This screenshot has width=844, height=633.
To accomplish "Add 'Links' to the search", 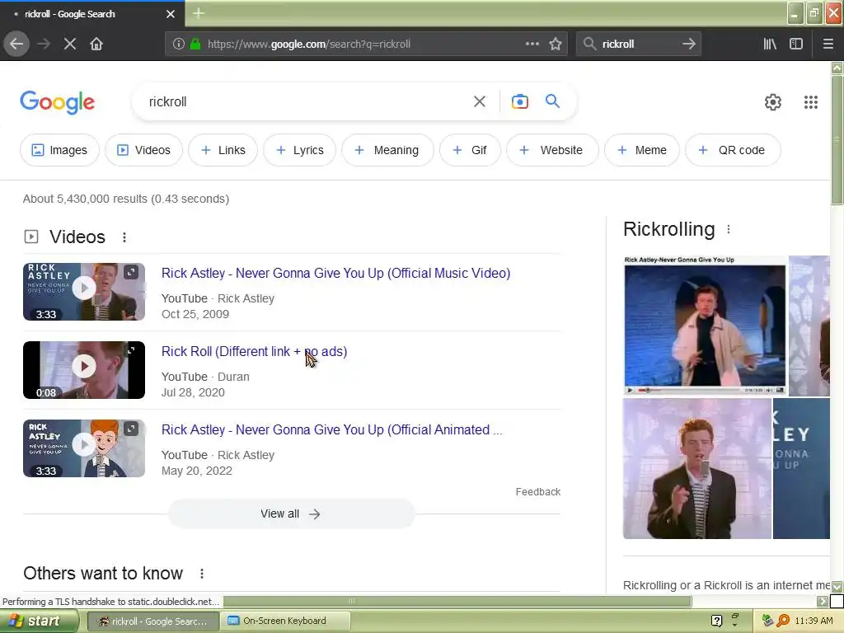I will click(x=223, y=150).
